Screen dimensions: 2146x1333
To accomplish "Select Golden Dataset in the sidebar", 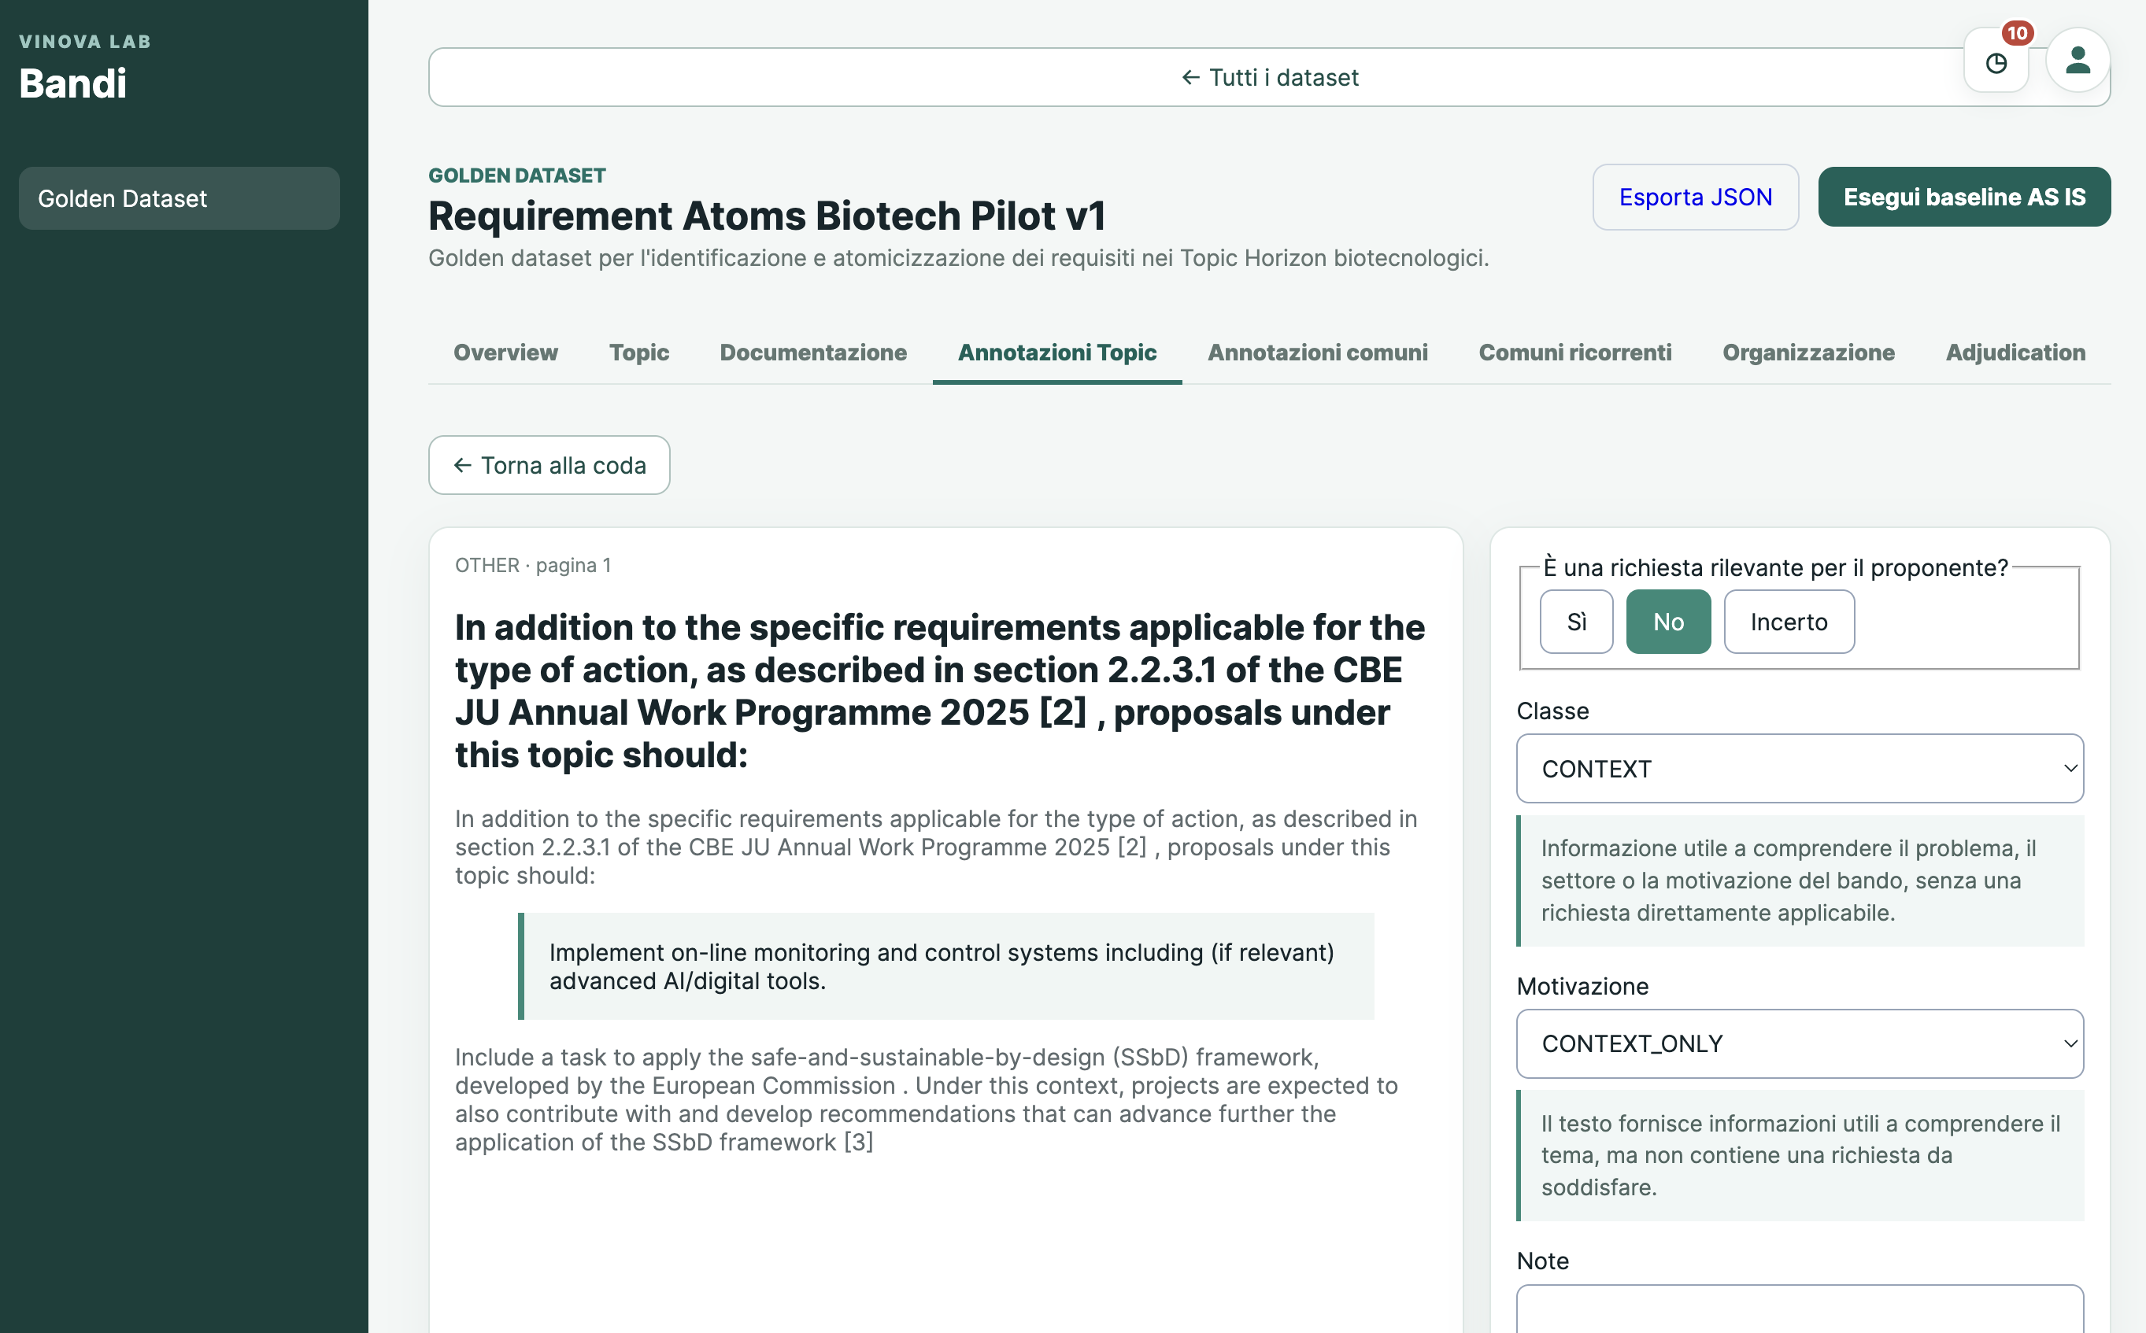I will tap(179, 198).
